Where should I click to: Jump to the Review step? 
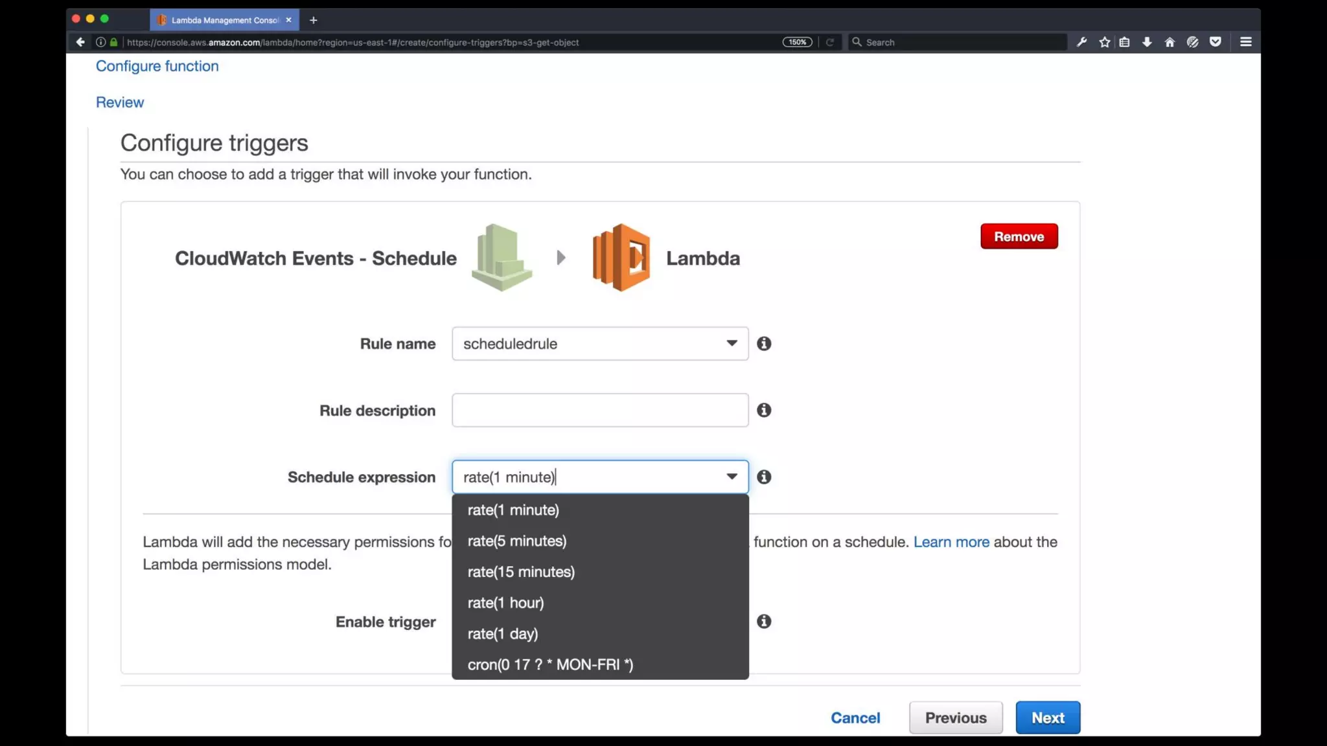[x=120, y=102]
